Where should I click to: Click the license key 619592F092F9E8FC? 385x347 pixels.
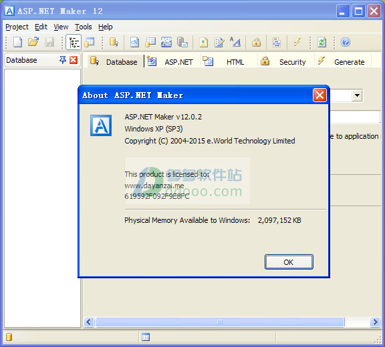[157, 196]
